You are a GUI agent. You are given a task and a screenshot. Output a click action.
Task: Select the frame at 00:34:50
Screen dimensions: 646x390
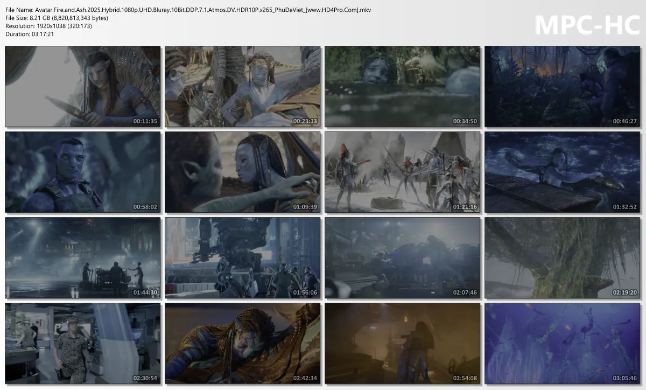[x=402, y=86]
